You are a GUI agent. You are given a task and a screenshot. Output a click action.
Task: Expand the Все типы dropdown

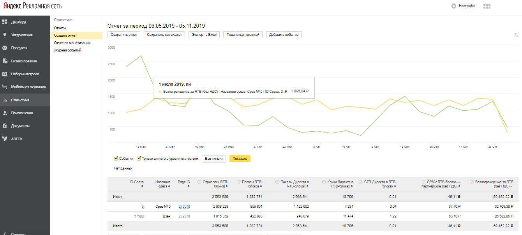[x=214, y=159]
